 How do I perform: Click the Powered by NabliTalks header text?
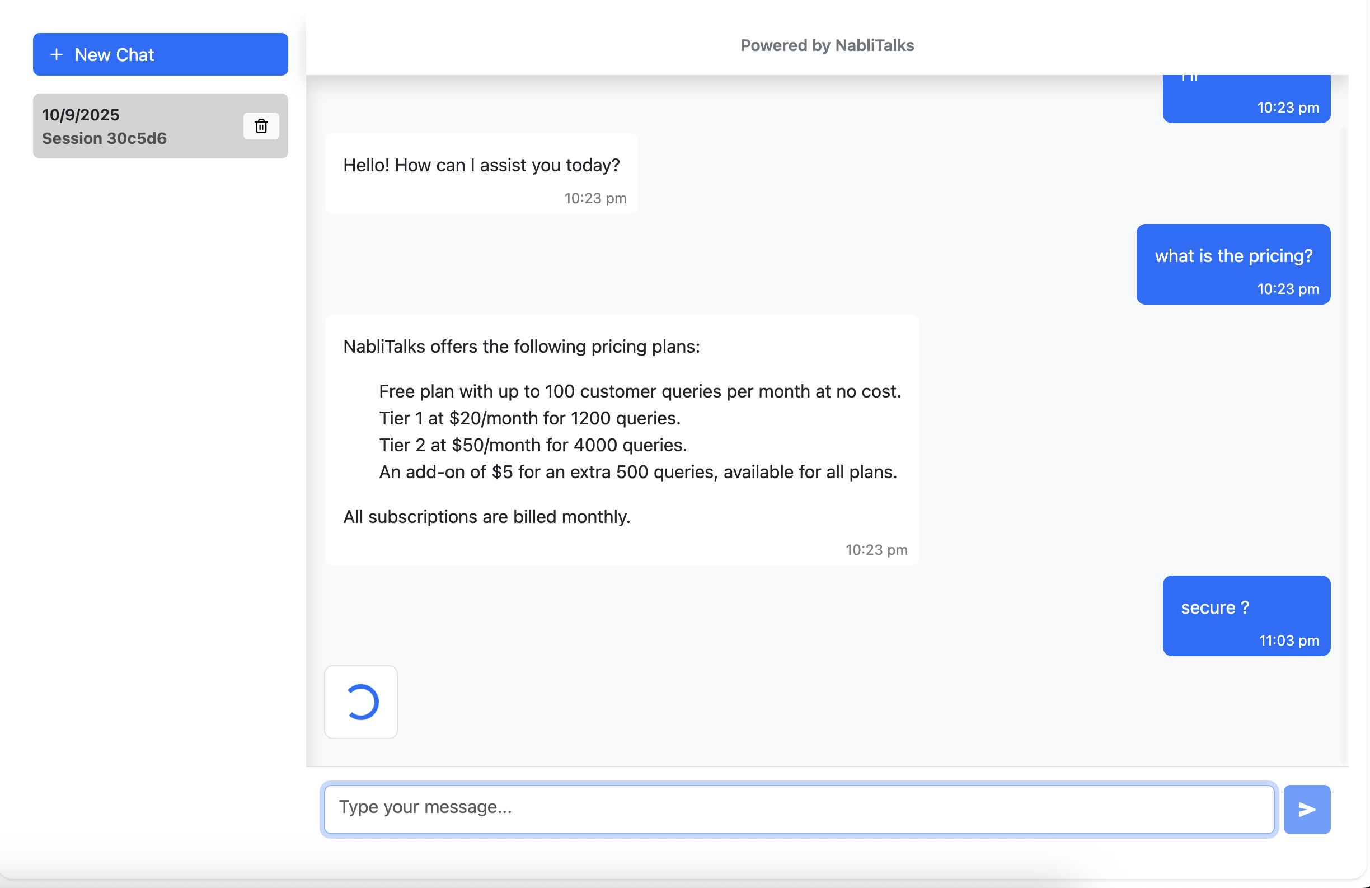(x=827, y=45)
